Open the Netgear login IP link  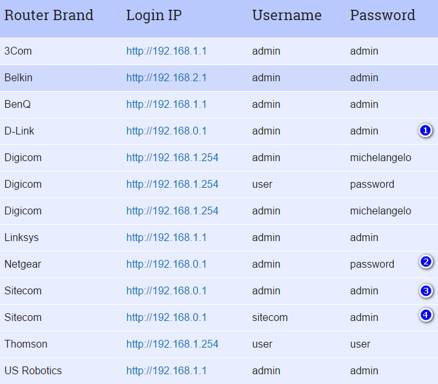click(x=167, y=264)
